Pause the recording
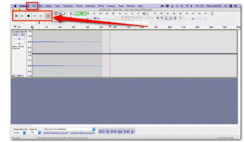Screen dimensions: 244x142 click(x=16, y=16)
